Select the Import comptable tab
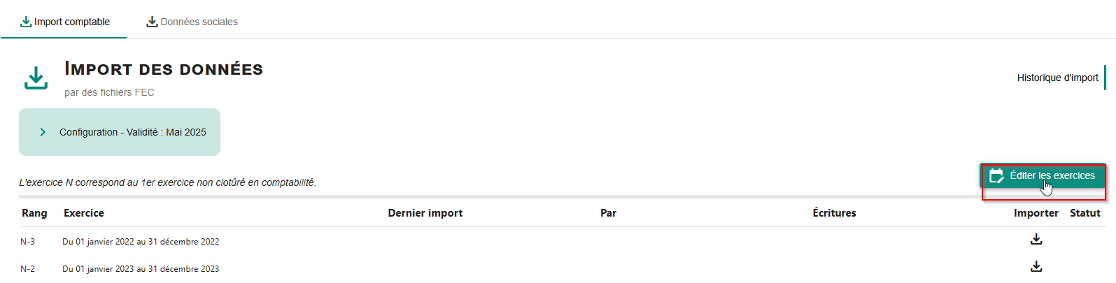The width and height of the screenshot is (1116, 283). pyautogui.click(x=64, y=22)
